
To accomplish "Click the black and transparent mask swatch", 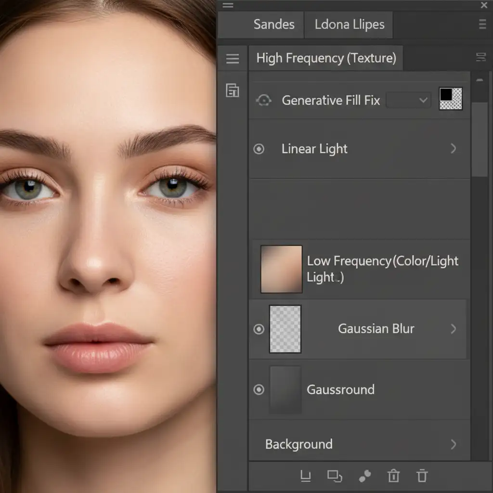I will (x=451, y=99).
